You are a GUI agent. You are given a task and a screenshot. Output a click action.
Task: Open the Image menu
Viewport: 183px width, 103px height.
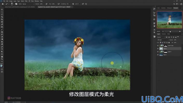11,1
